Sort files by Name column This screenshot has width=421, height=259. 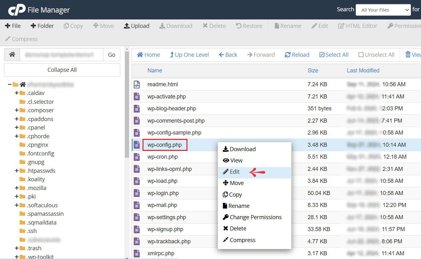[x=155, y=71]
